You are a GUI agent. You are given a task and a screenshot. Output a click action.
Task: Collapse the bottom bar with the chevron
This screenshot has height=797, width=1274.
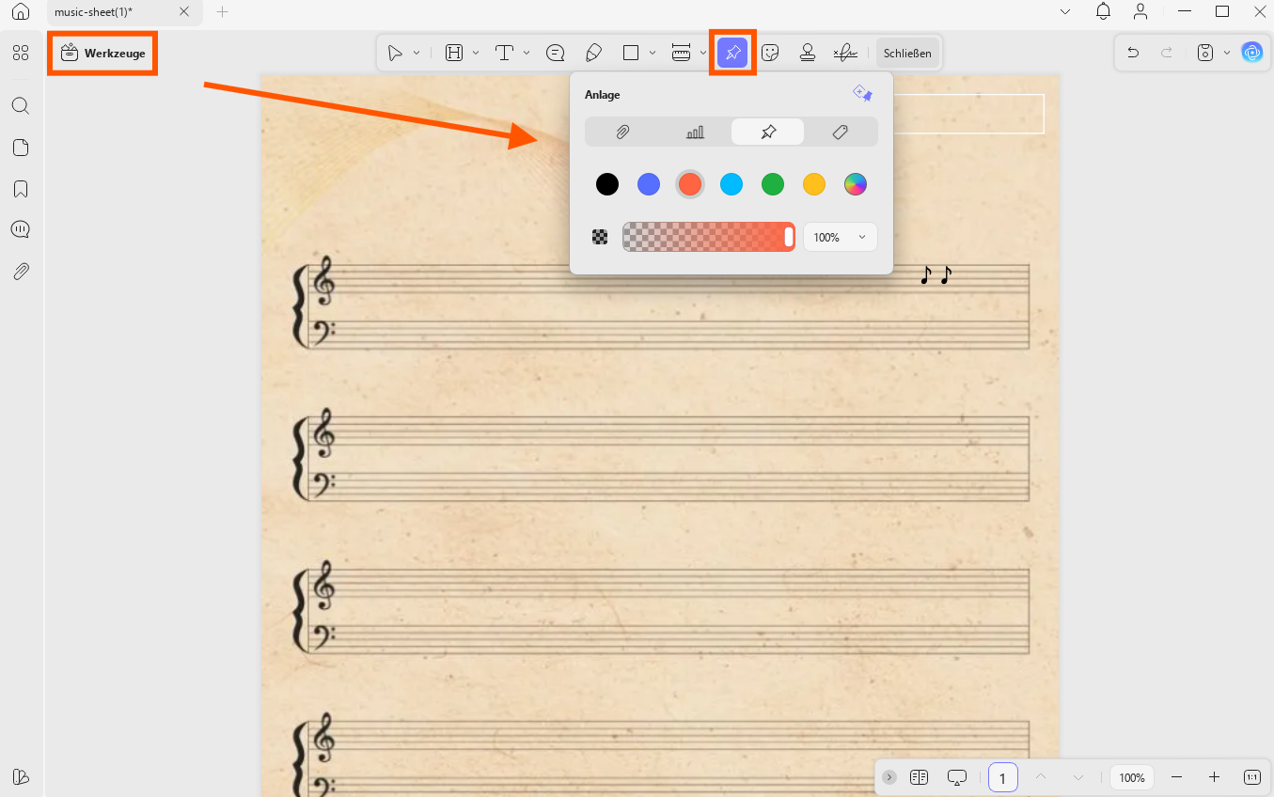coord(889,777)
